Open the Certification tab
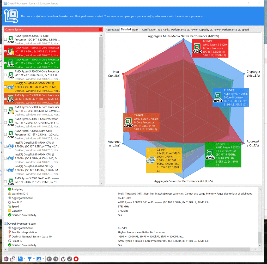The width and height of the screenshot is (267, 264). 149,30
